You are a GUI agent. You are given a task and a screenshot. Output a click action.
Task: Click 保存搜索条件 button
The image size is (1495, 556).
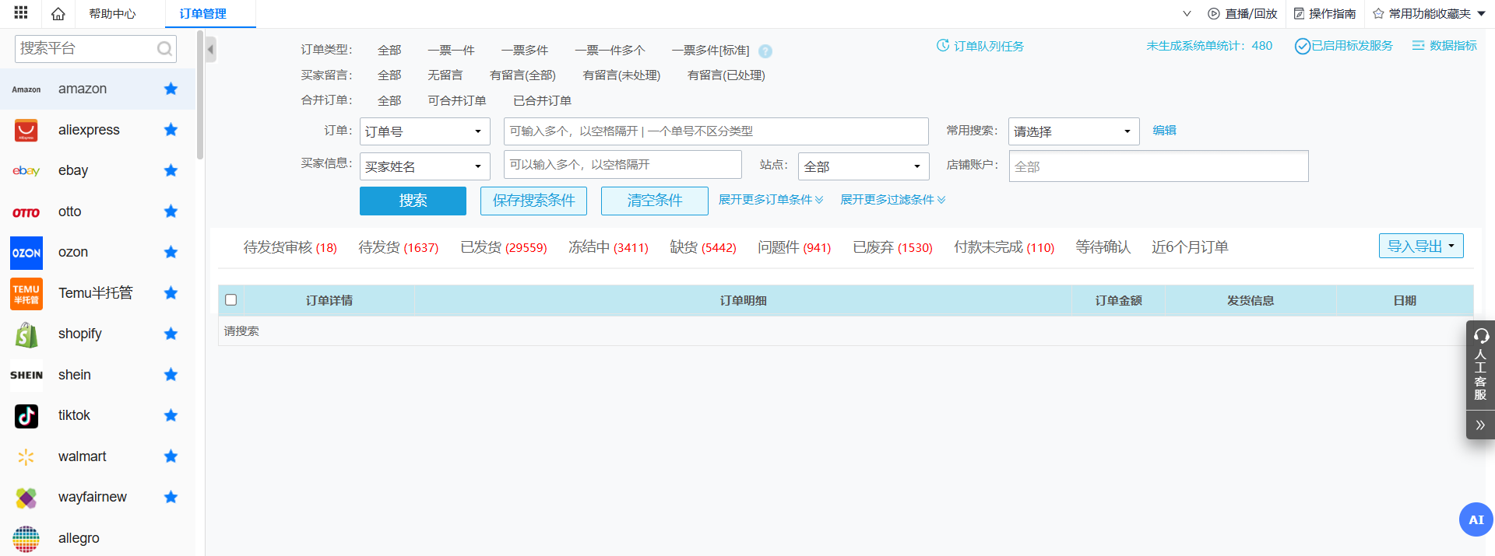pyautogui.click(x=534, y=201)
